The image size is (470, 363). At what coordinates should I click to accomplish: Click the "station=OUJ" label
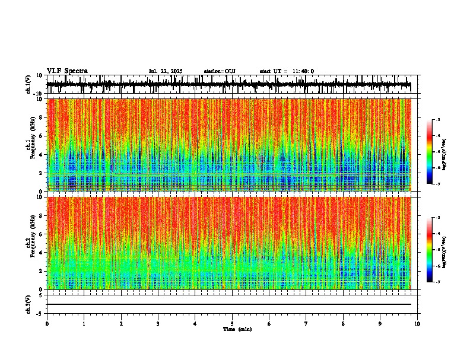point(220,71)
